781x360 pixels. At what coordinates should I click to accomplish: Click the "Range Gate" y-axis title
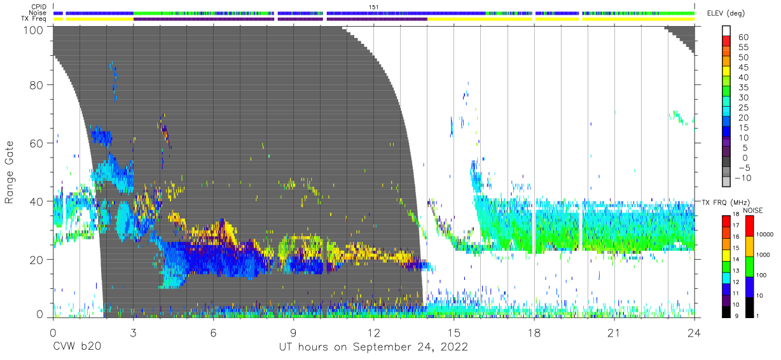(x=10, y=173)
